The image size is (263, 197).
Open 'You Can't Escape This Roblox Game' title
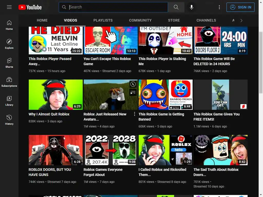(107, 61)
